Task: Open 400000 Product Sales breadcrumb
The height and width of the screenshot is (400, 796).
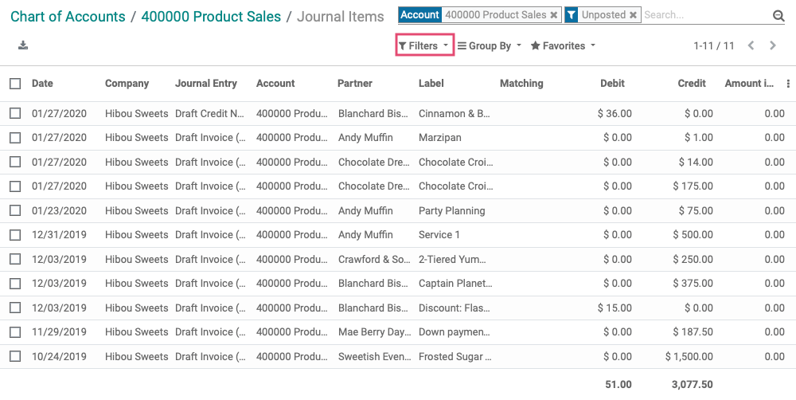Action: pos(211,16)
